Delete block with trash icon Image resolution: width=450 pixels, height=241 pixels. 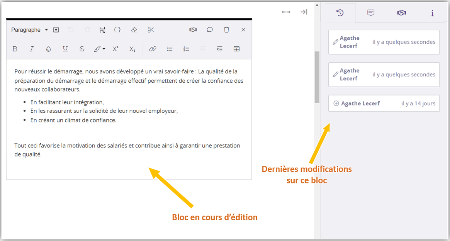click(227, 30)
